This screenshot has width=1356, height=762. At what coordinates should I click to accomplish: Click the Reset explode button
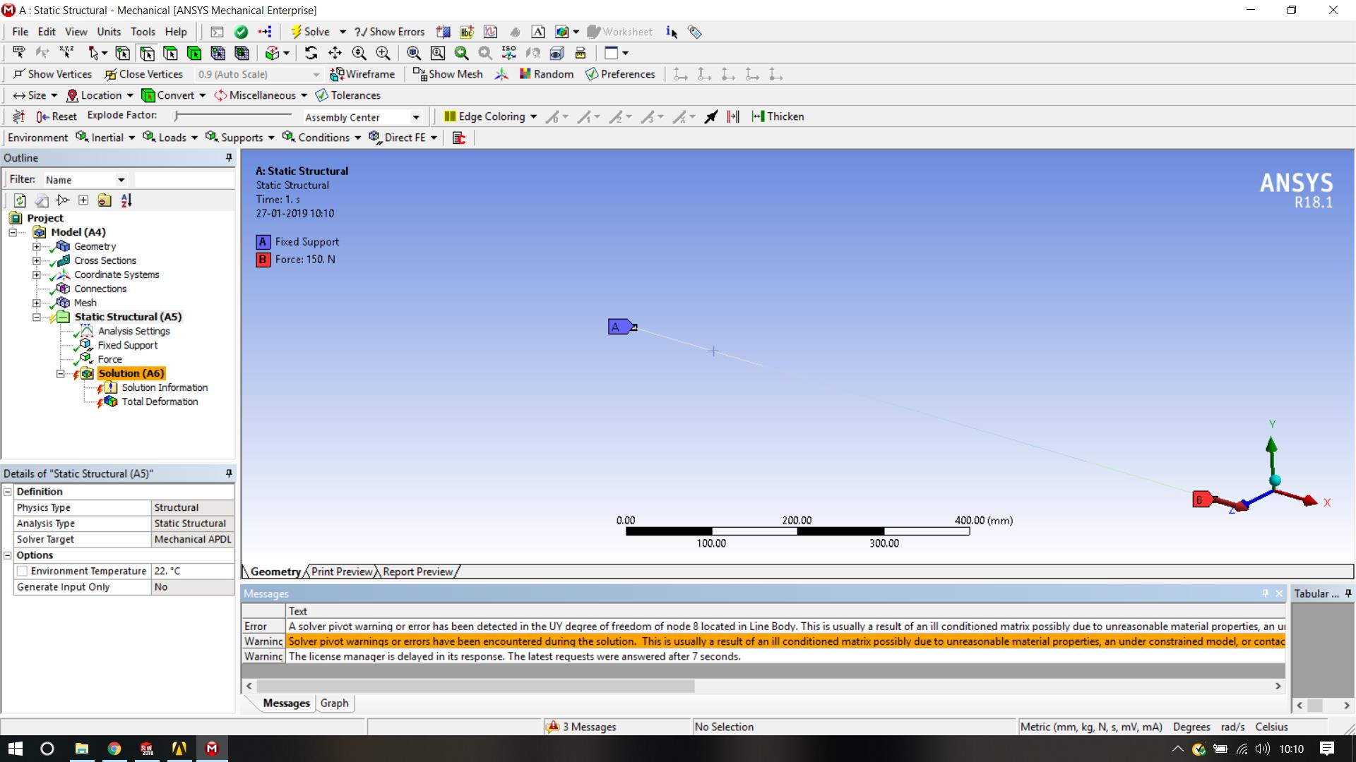coord(56,116)
